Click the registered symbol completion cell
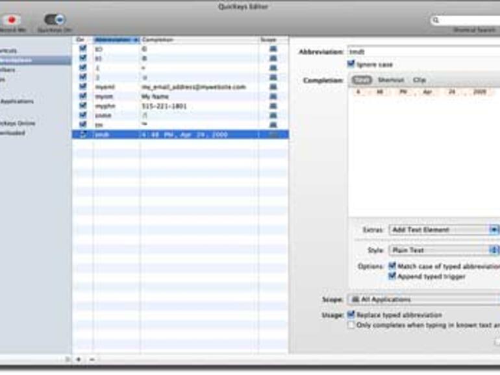The width and height of the screenshot is (500, 375). click(x=199, y=58)
